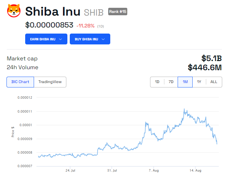Show the 1Y price history
228x177 pixels.
pos(199,82)
